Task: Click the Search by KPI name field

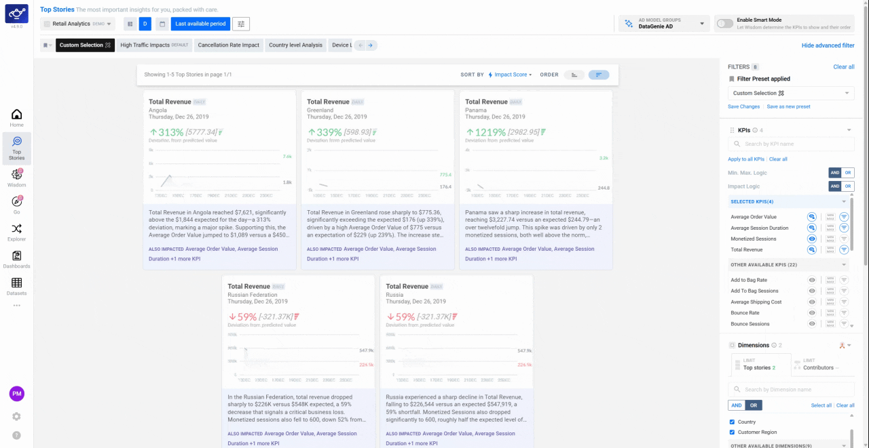Action: 791,144
